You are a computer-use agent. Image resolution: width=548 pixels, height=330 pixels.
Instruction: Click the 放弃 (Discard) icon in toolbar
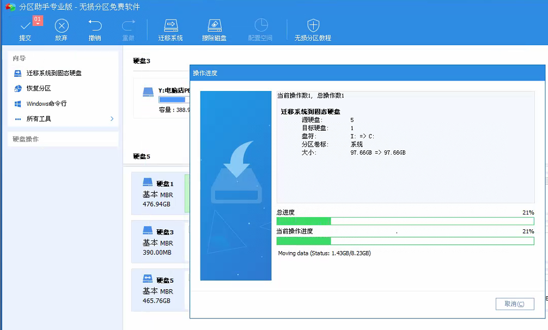tap(62, 26)
